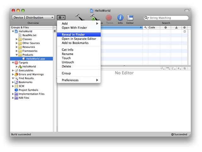202x152 pixels.
Task: Click the NIB Files smart folder icon
Action: [x=16, y=98]
